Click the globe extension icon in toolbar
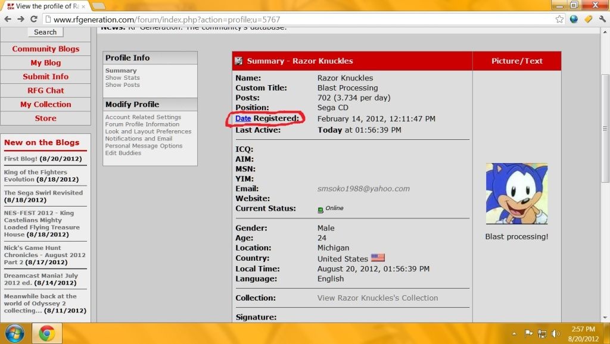The width and height of the screenshot is (610, 344). click(574, 19)
